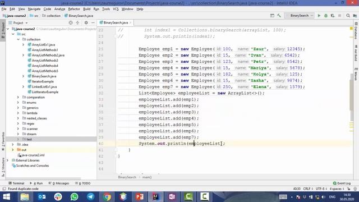Screen dimensions: 359x202
Task: Open the Terminal tool window
Action: coord(16,183)
